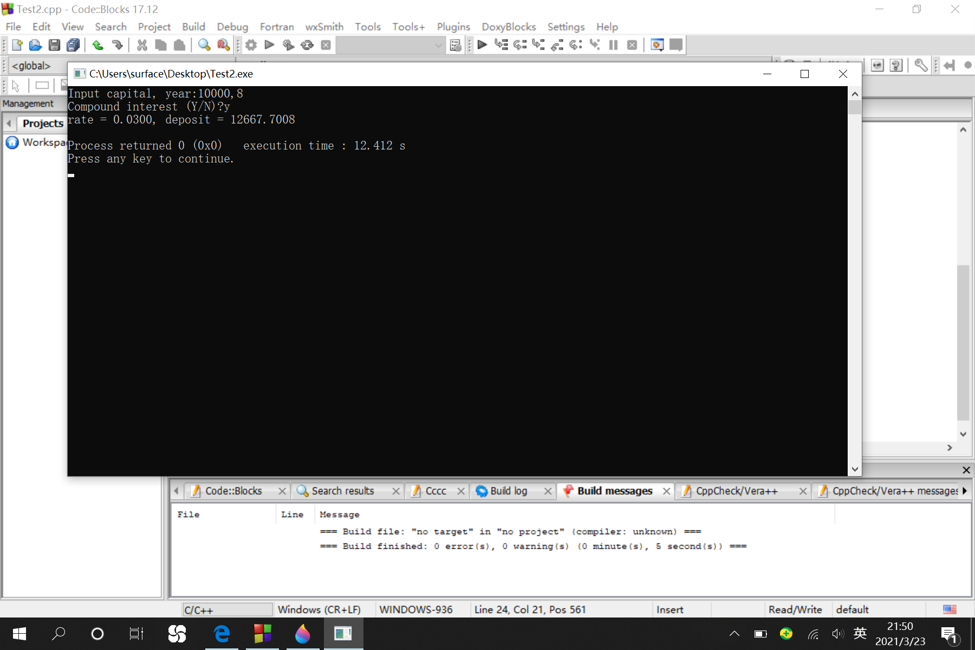Cut selection with scissors icon
This screenshot has width=975, height=650.
point(142,45)
